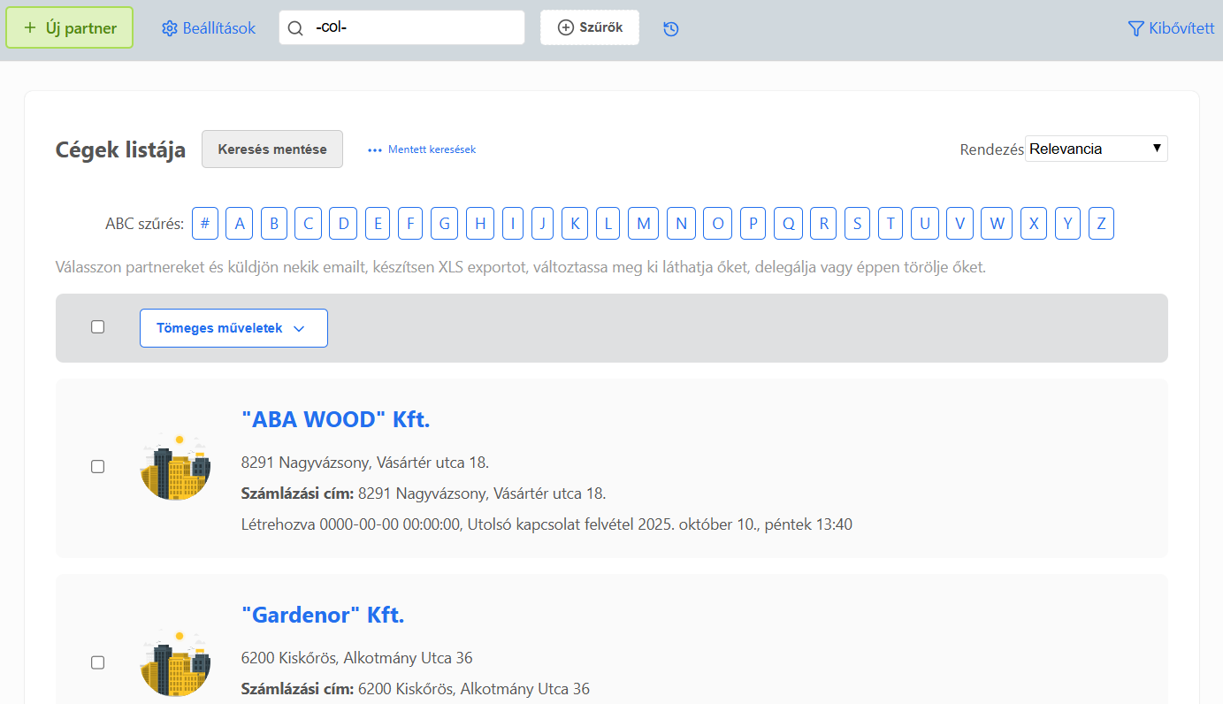
Task: Select the # filter in ABC szűrés
Action: 204,224
